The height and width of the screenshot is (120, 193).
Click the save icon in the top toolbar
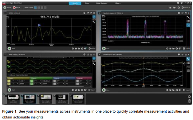tap(170, 8)
